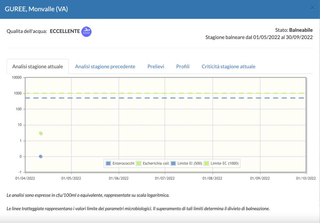The width and height of the screenshot is (320, 223).
Task: Click the 01/07/2022 x-axis date label
Action: coord(165,178)
